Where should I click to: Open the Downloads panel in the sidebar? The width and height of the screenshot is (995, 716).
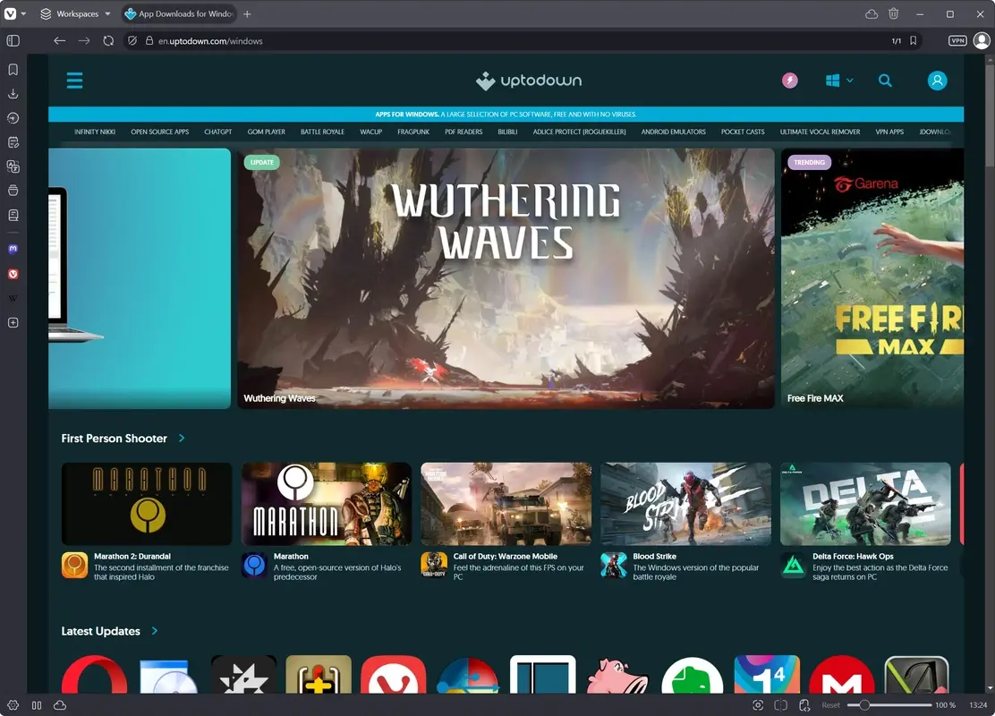tap(13, 93)
